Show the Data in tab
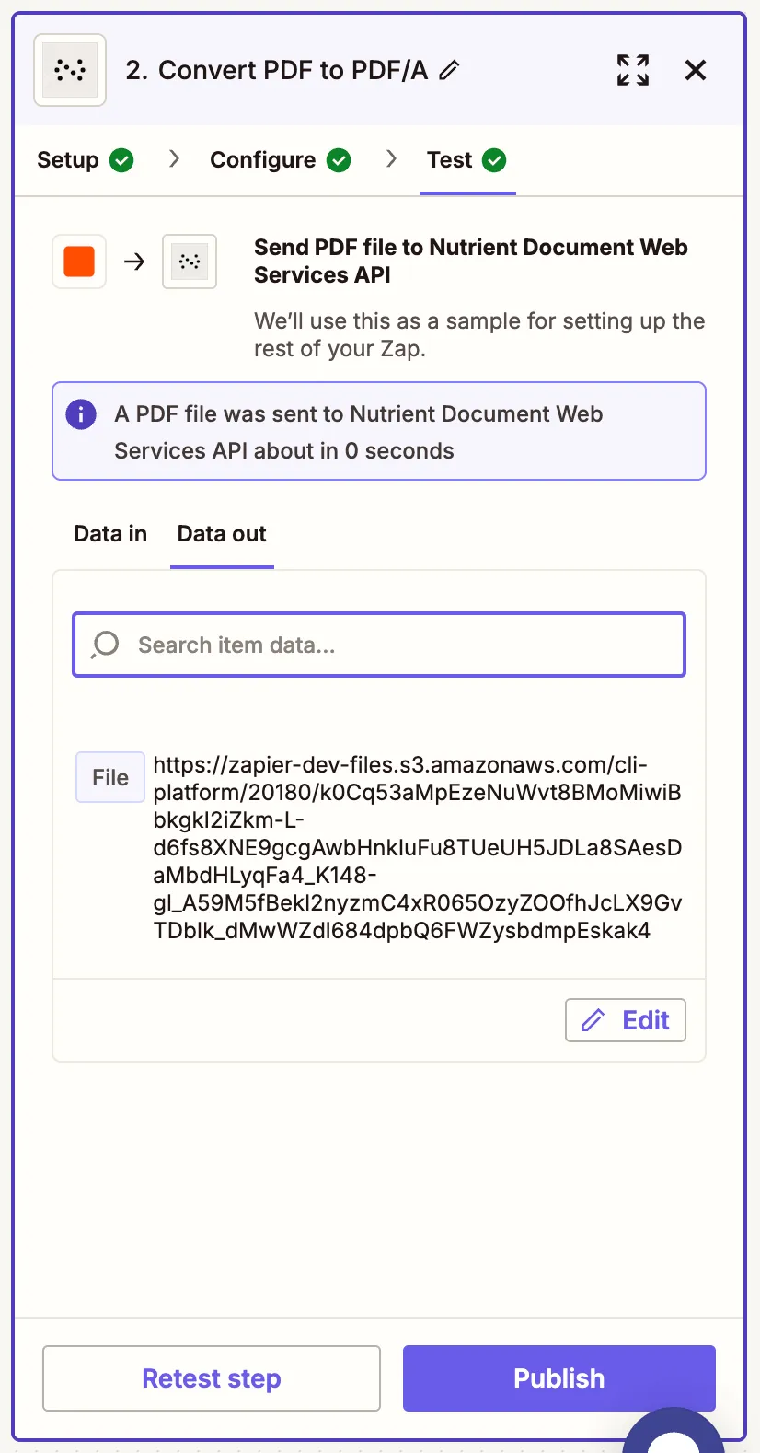The height and width of the screenshot is (1453, 760). [x=110, y=534]
